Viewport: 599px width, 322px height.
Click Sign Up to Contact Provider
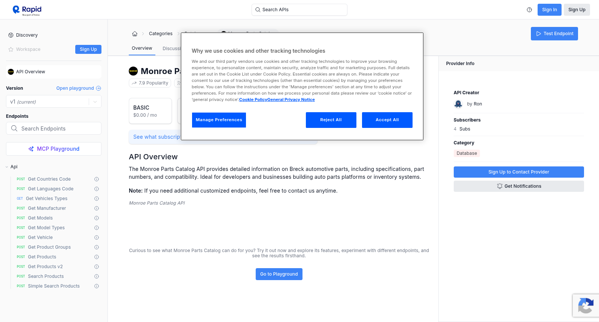coord(519,172)
